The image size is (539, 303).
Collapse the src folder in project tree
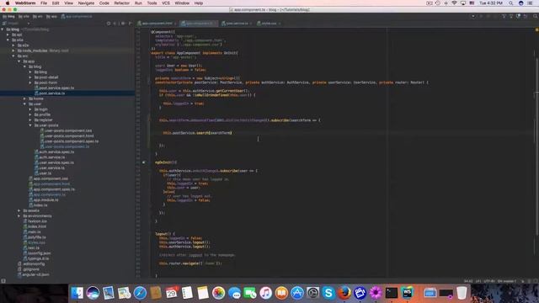tap(13, 56)
